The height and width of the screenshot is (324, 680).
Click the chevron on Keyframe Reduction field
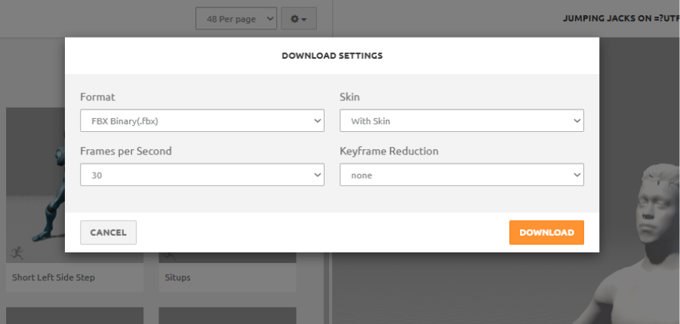pyautogui.click(x=577, y=175)
